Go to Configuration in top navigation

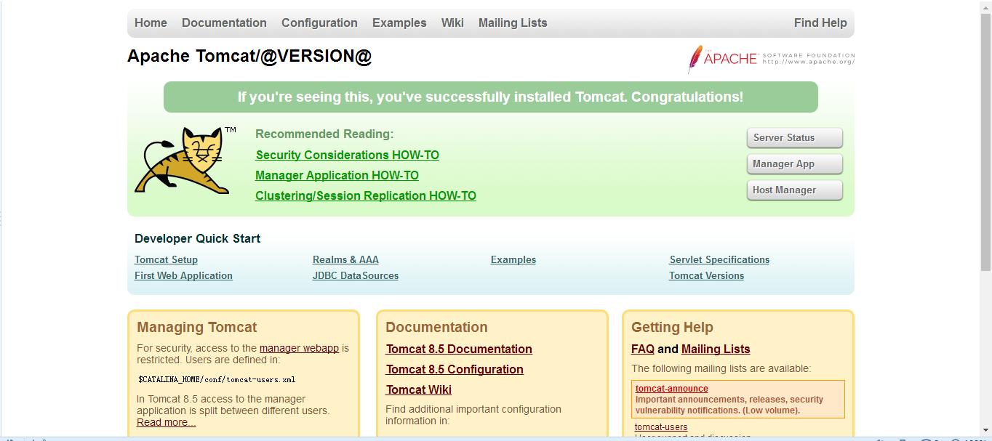(319, 23)
